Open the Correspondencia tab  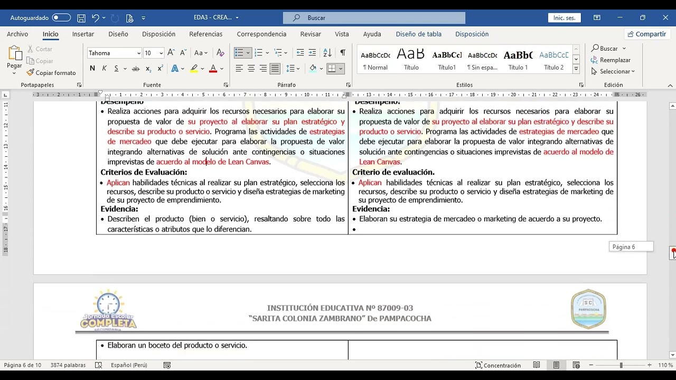261,34
